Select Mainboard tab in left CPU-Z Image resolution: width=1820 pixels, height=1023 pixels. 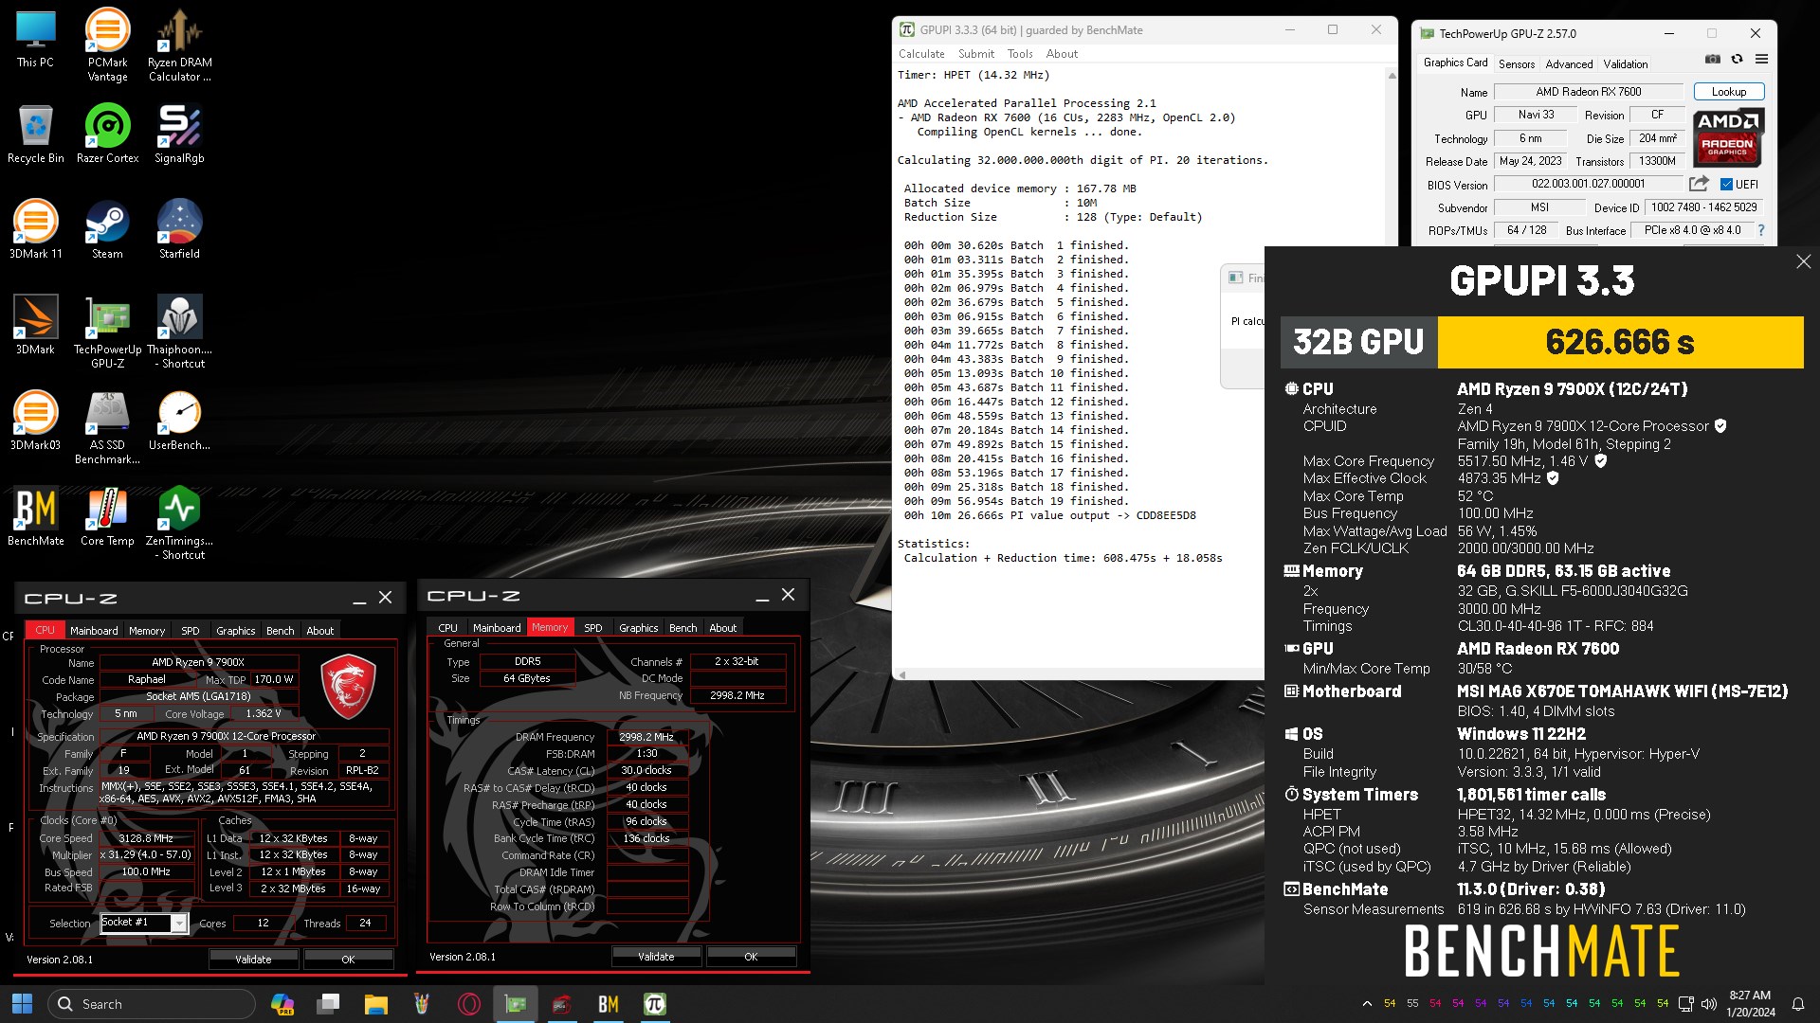point(94,631)
